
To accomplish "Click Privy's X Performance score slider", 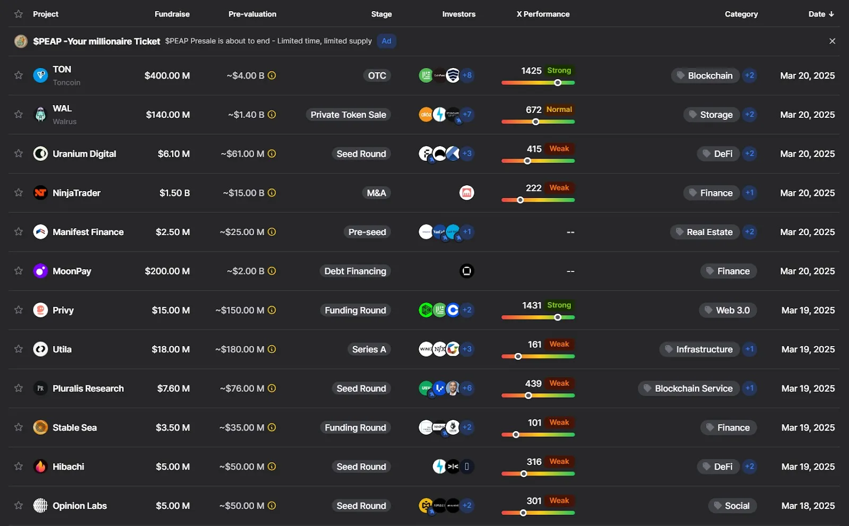I will click(538, 317).
